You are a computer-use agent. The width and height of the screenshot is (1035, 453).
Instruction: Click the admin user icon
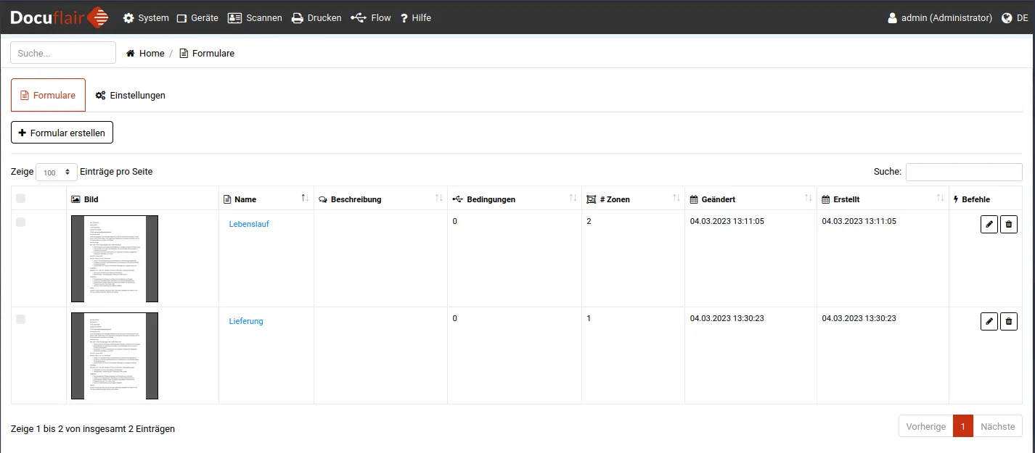[893, 18]
